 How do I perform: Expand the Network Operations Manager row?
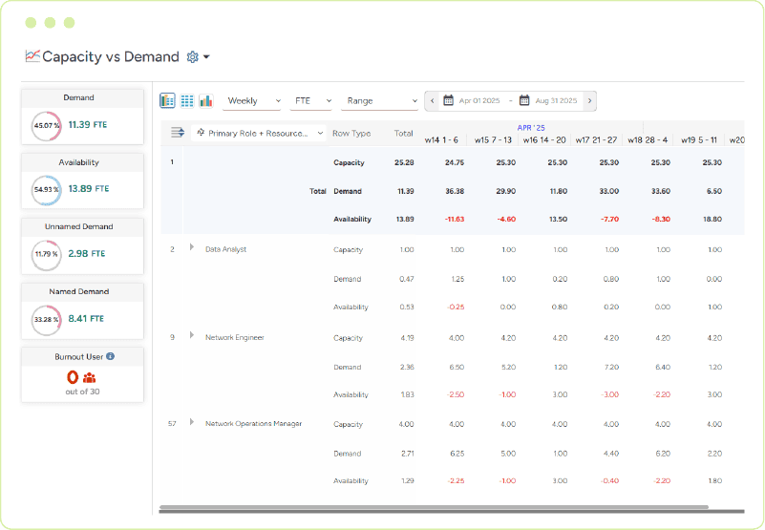[x=192, y=422]
